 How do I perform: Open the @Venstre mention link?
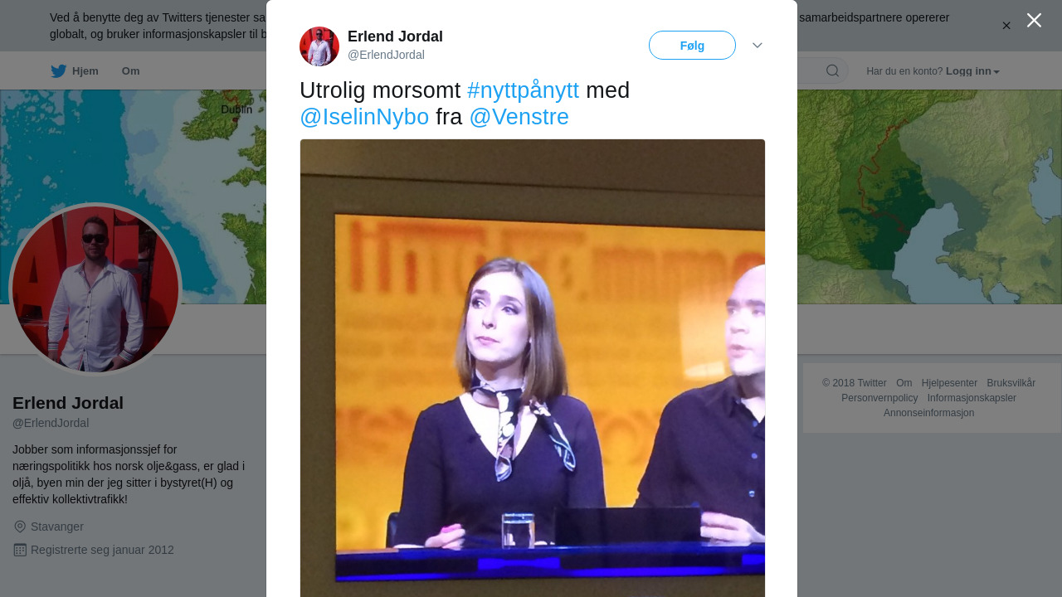[519, 117]
